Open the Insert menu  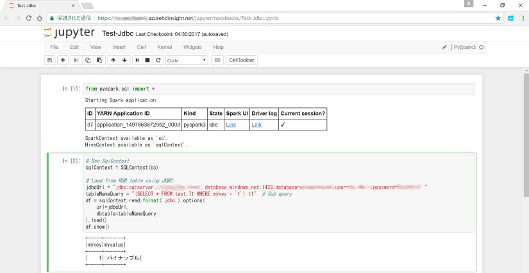[119, 47]
